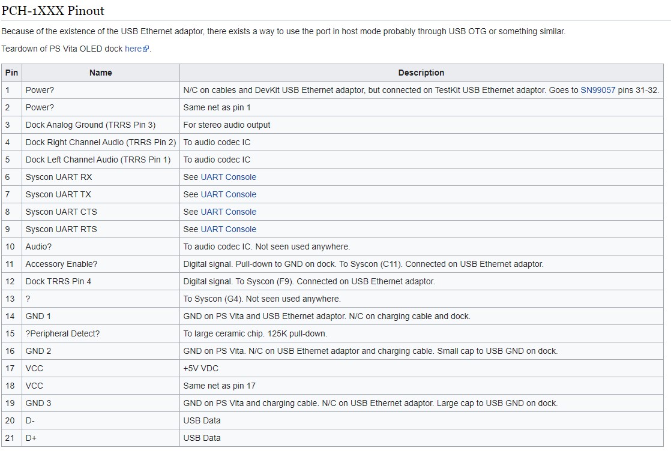Open UART Console link in Syscon UART TX row
This screenshot has height=454, width=671.
tap(229, 194)
